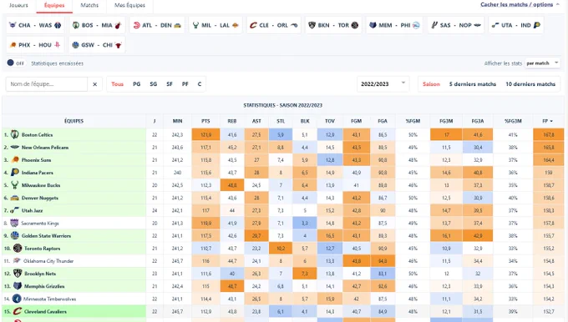The height and width of the screenshot is (322, 568).
Task: Open the SAS - NOP match
Action: [x=456, y=25]
